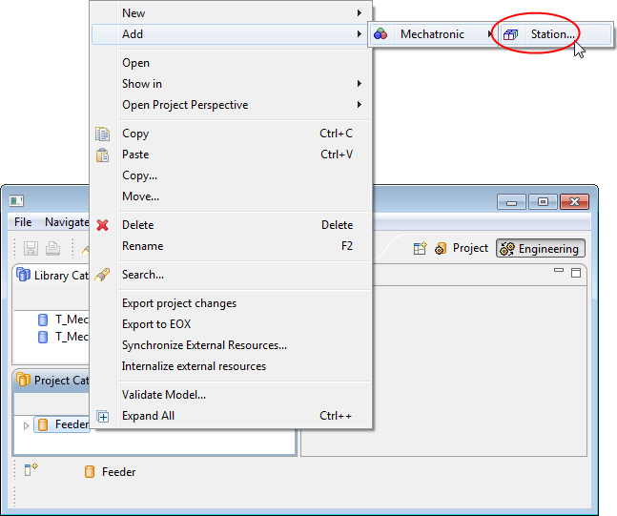
Task: Choose Expand All from the context menu
Action: (232, 416)
